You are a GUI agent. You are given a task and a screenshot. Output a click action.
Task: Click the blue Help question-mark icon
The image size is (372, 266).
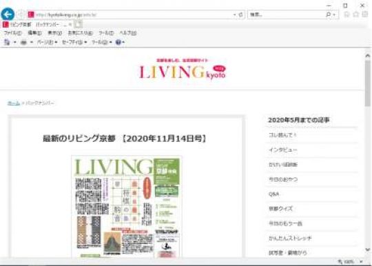[118, 42]
